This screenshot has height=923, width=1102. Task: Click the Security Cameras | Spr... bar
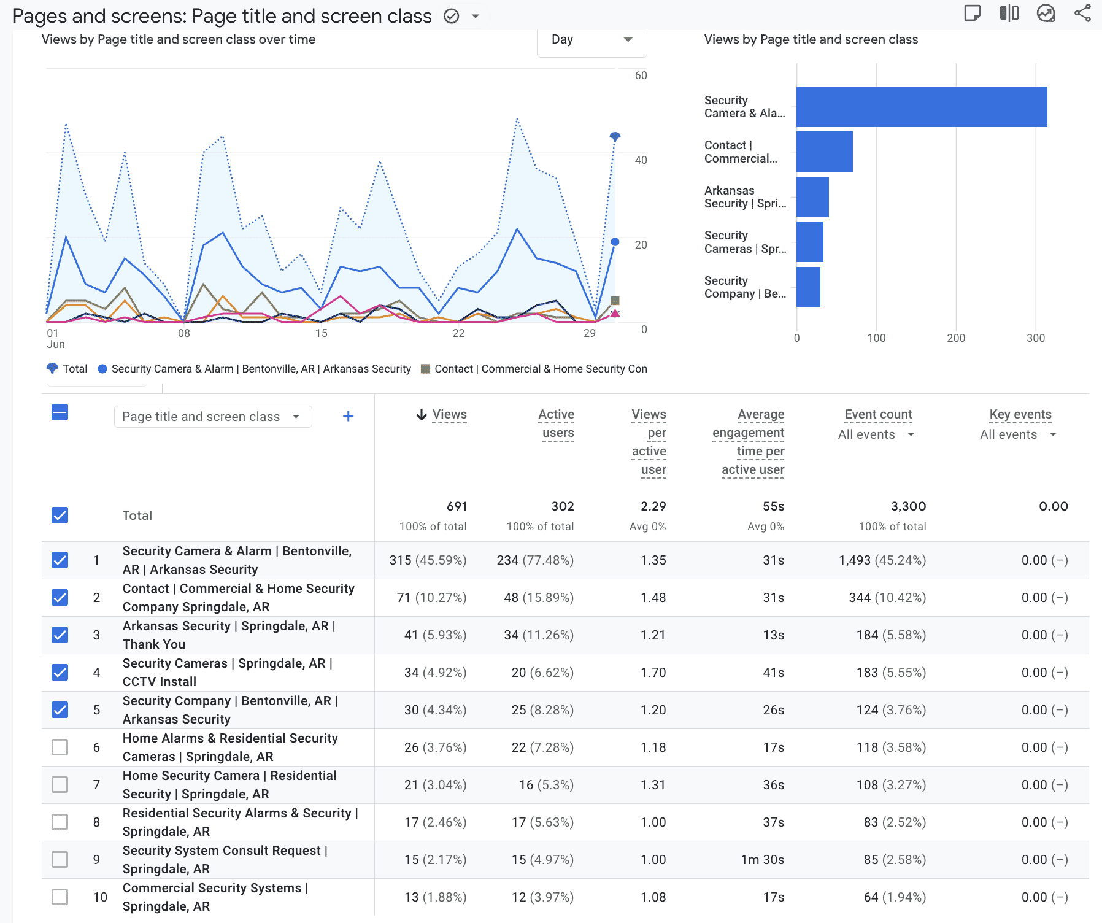[x=810, y=242]
